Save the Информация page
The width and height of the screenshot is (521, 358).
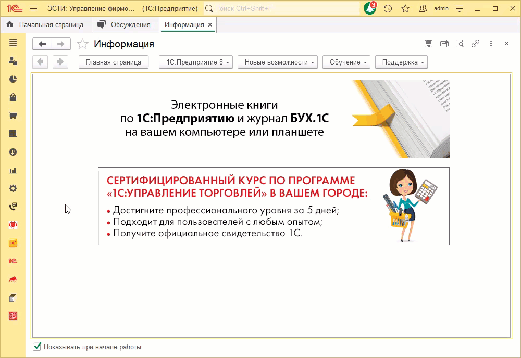coord(428,44)
